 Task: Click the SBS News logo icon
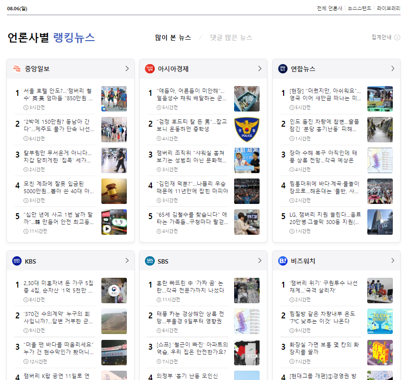click(x=150, y=261)
